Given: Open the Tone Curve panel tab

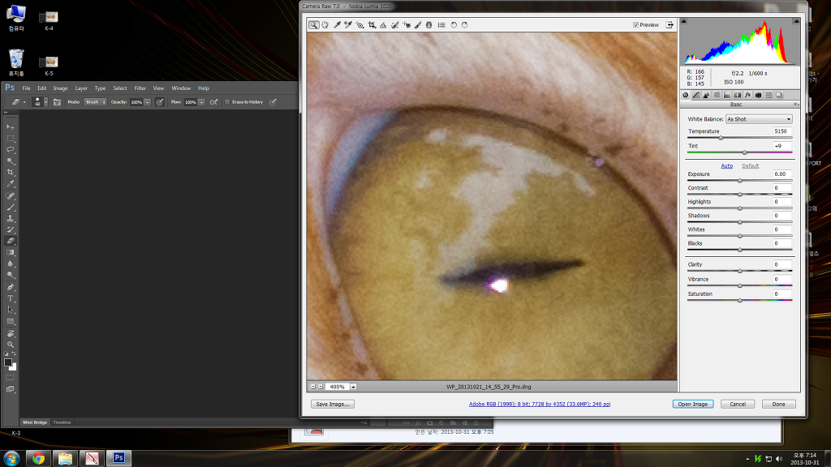Looking at the screenshot, I should pos(695,95).
